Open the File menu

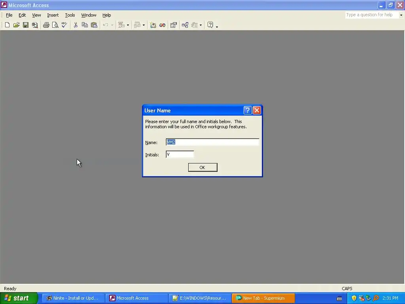9,15
